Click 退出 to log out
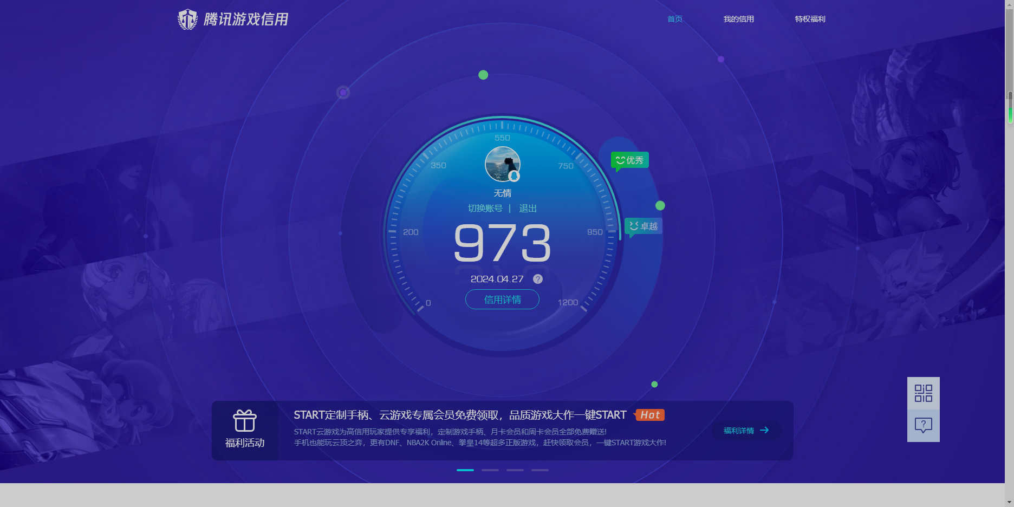The height and width of the screenshot is (507, 1014). click(528, 209)
